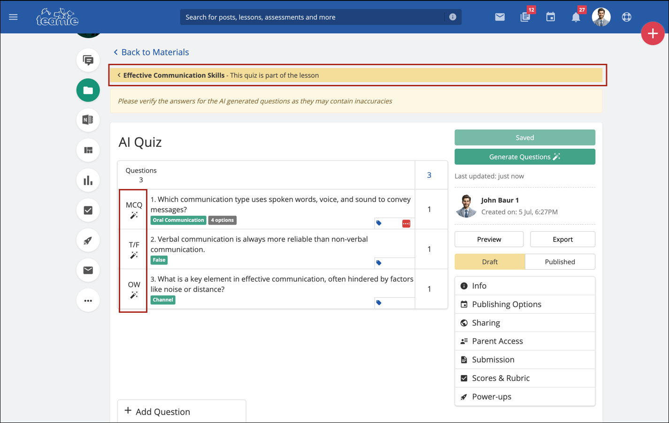
Task: Open the calendar icon in header
Action: 551,17
